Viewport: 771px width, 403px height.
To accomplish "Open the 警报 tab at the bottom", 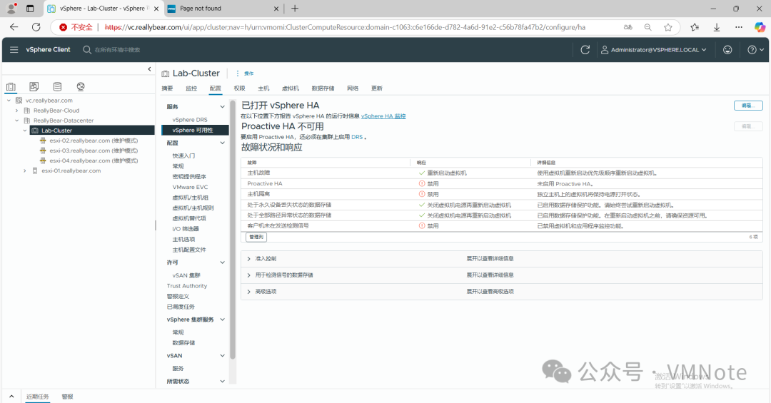I will pos(67,397).
